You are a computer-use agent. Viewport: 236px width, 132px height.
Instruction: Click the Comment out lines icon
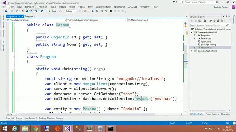click(x=102, y=11)
